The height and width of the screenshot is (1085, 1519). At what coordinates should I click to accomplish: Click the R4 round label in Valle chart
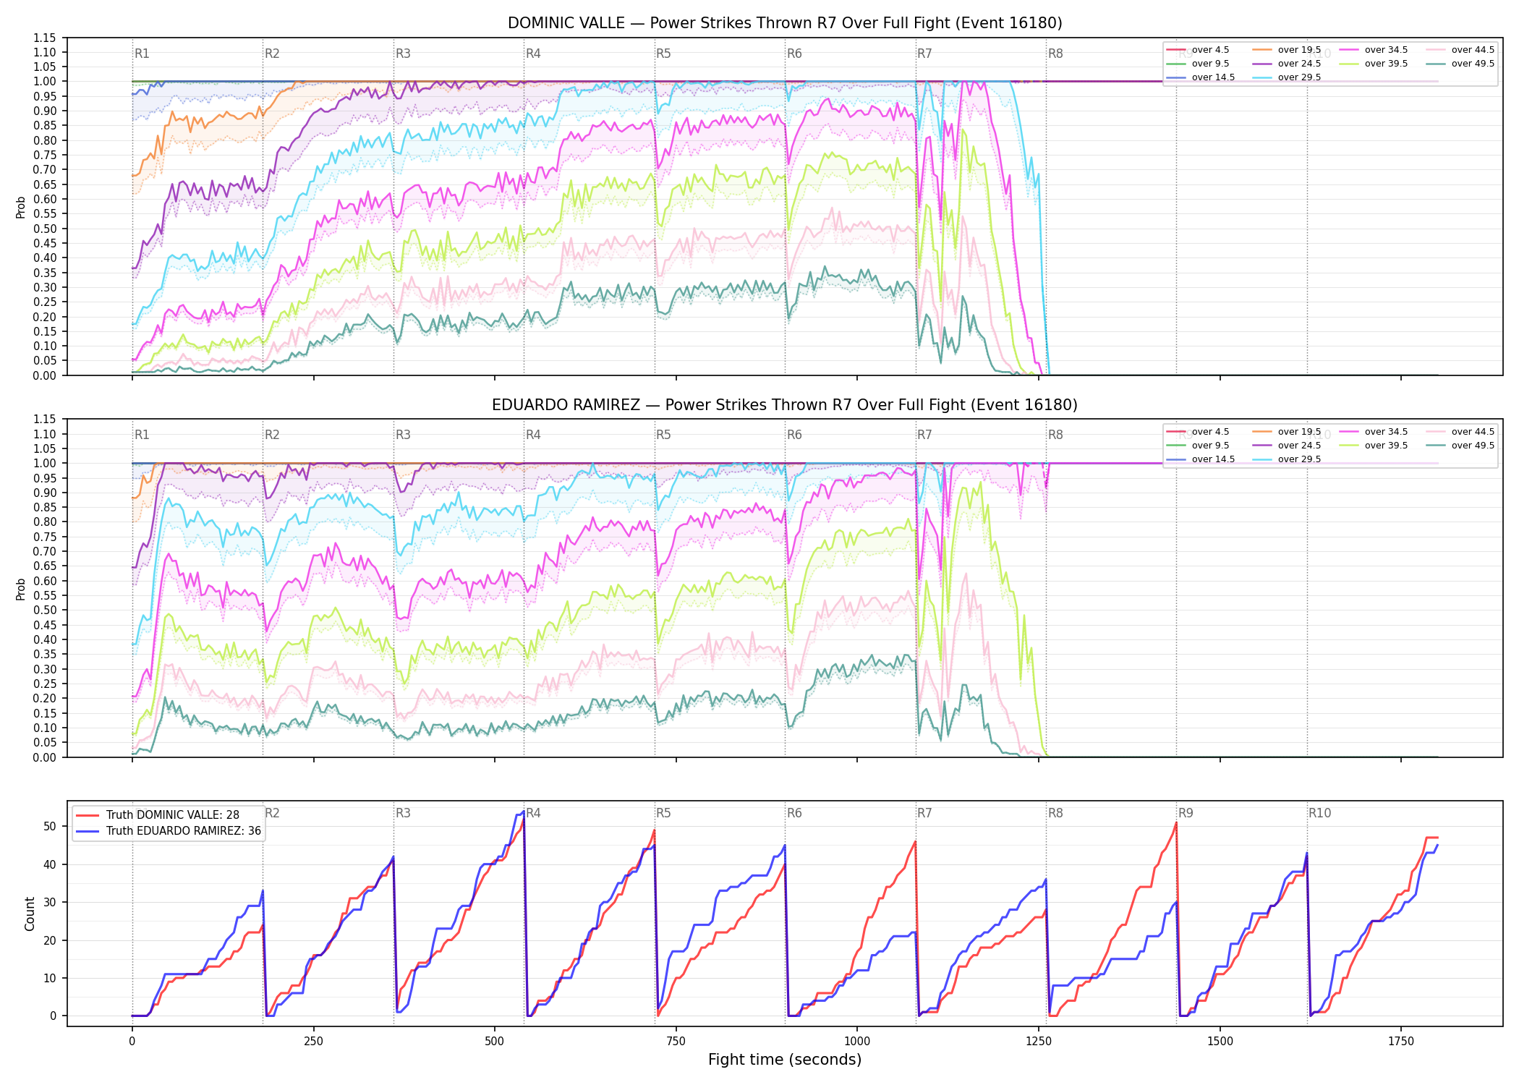point(533,54)
